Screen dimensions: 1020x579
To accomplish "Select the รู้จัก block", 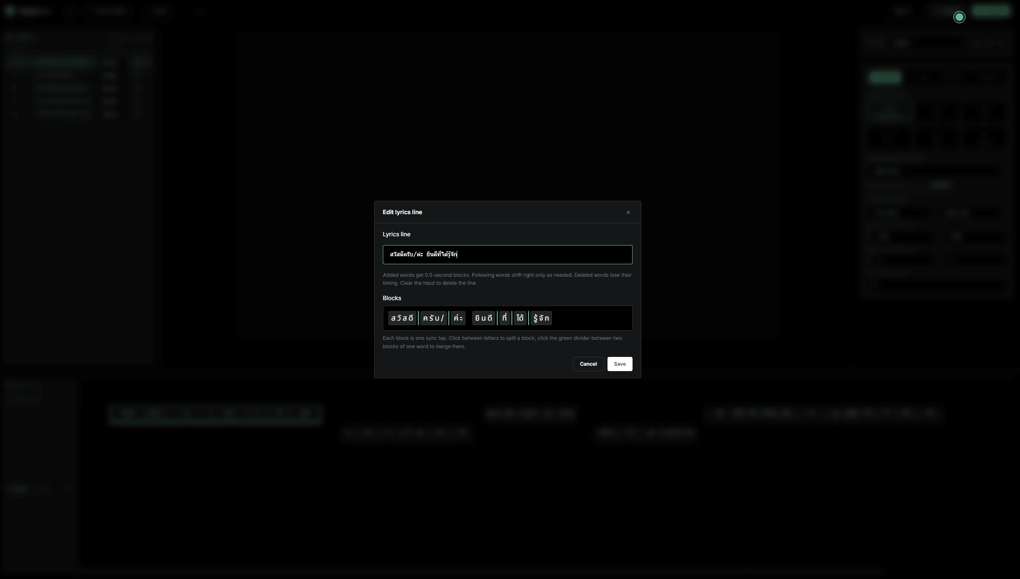I will (541, 318).
